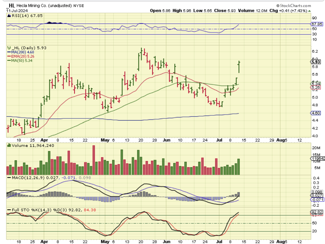Click the Aug5 label on price chart axis
This screenshot has width=325, height=244.
[x=281, y=140]
